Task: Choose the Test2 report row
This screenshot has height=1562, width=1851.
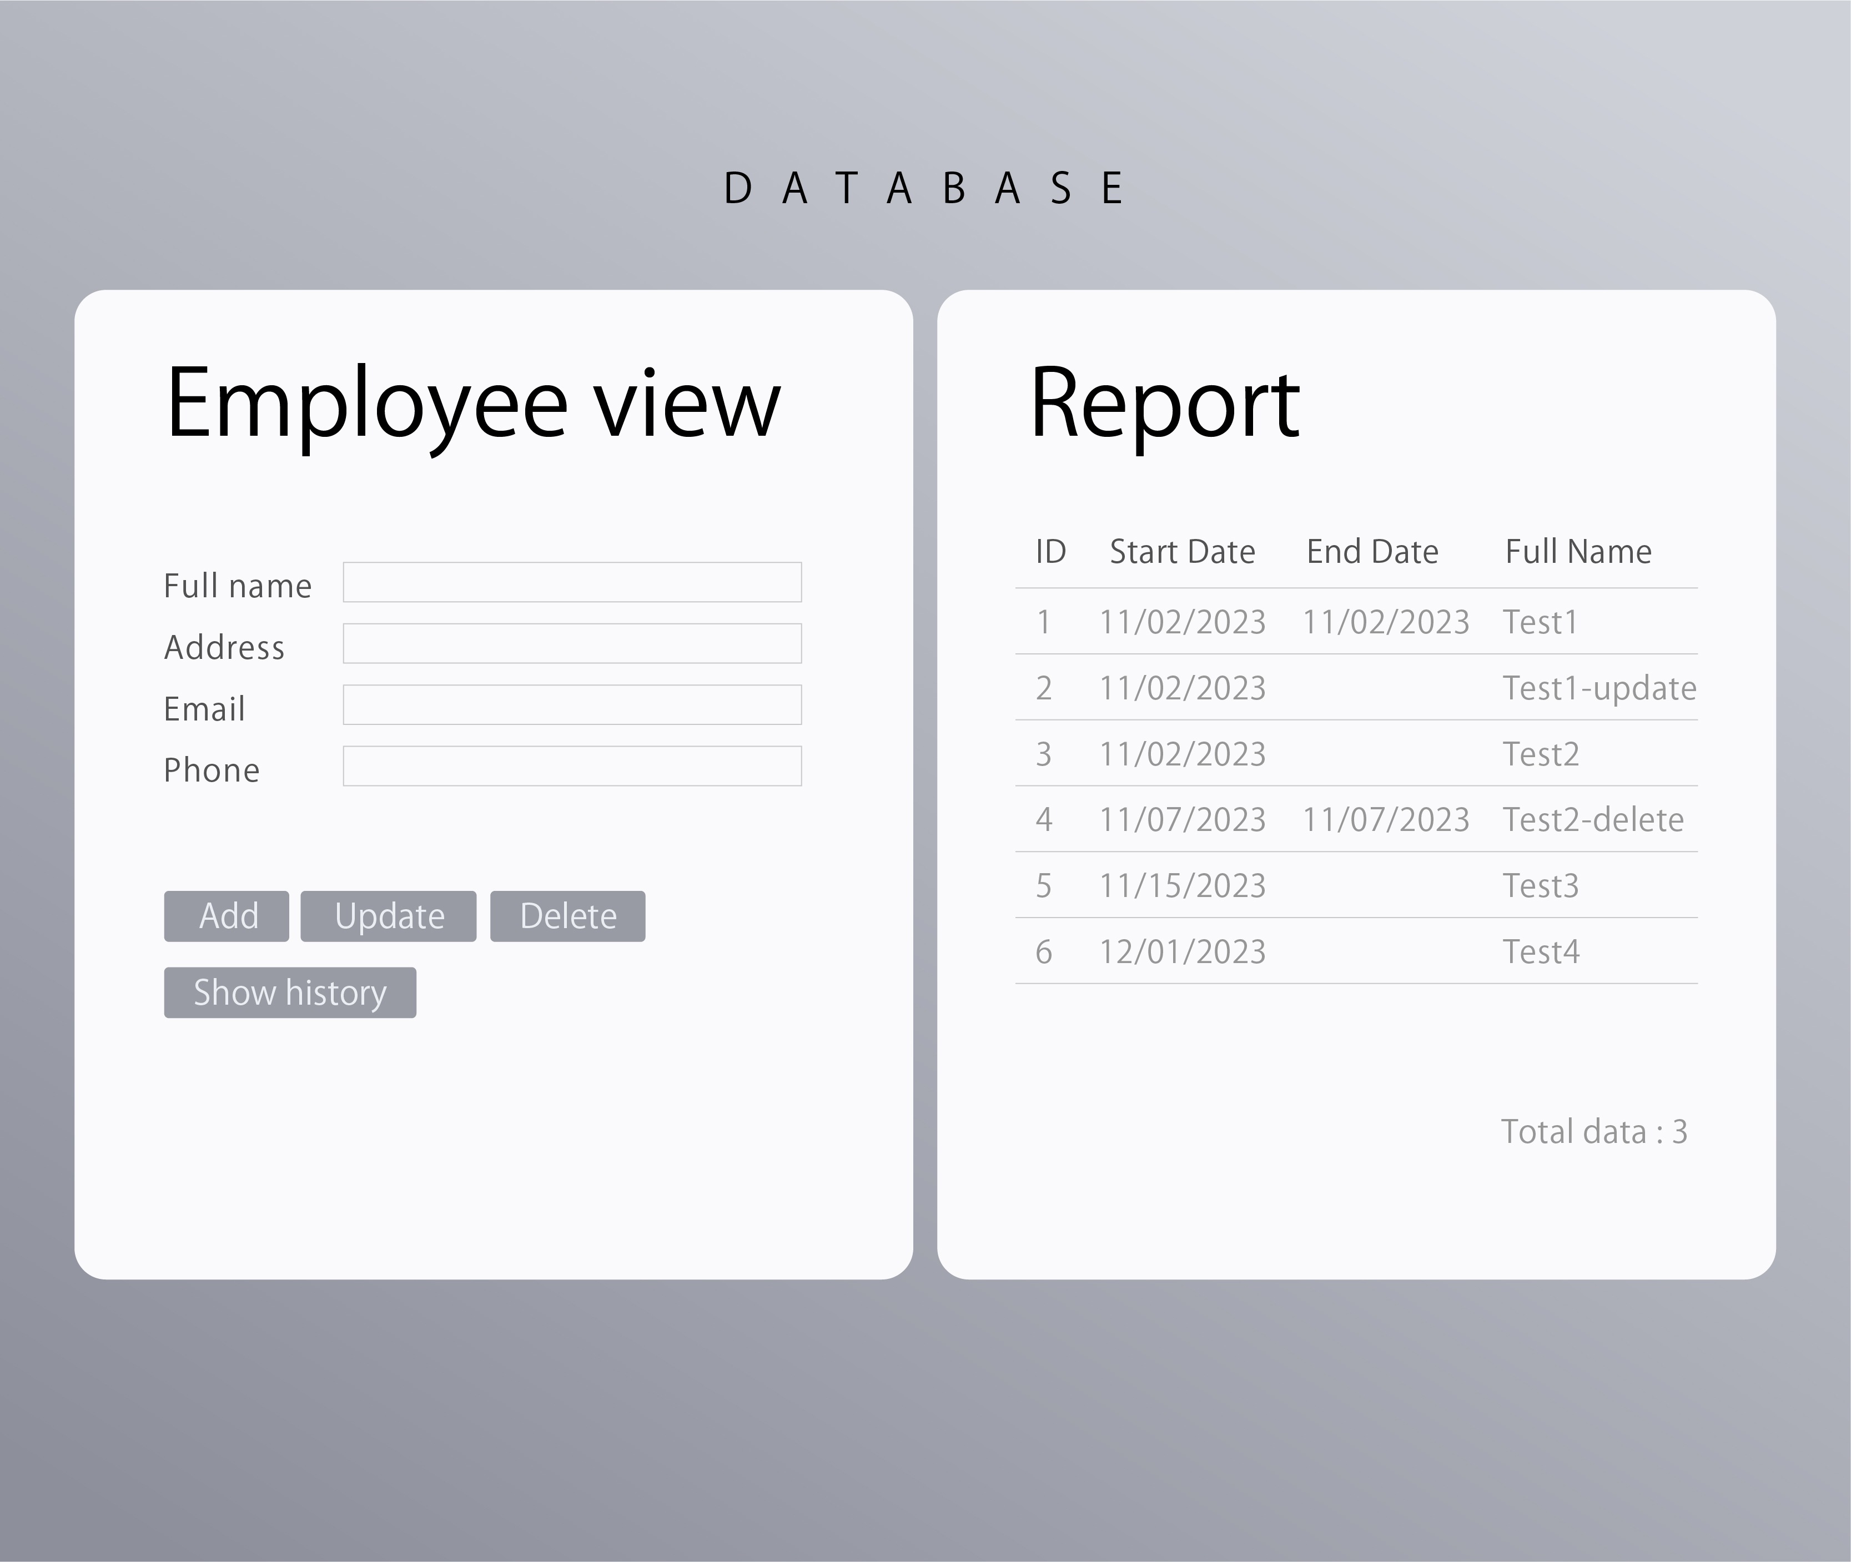Action: point(1356,754)
